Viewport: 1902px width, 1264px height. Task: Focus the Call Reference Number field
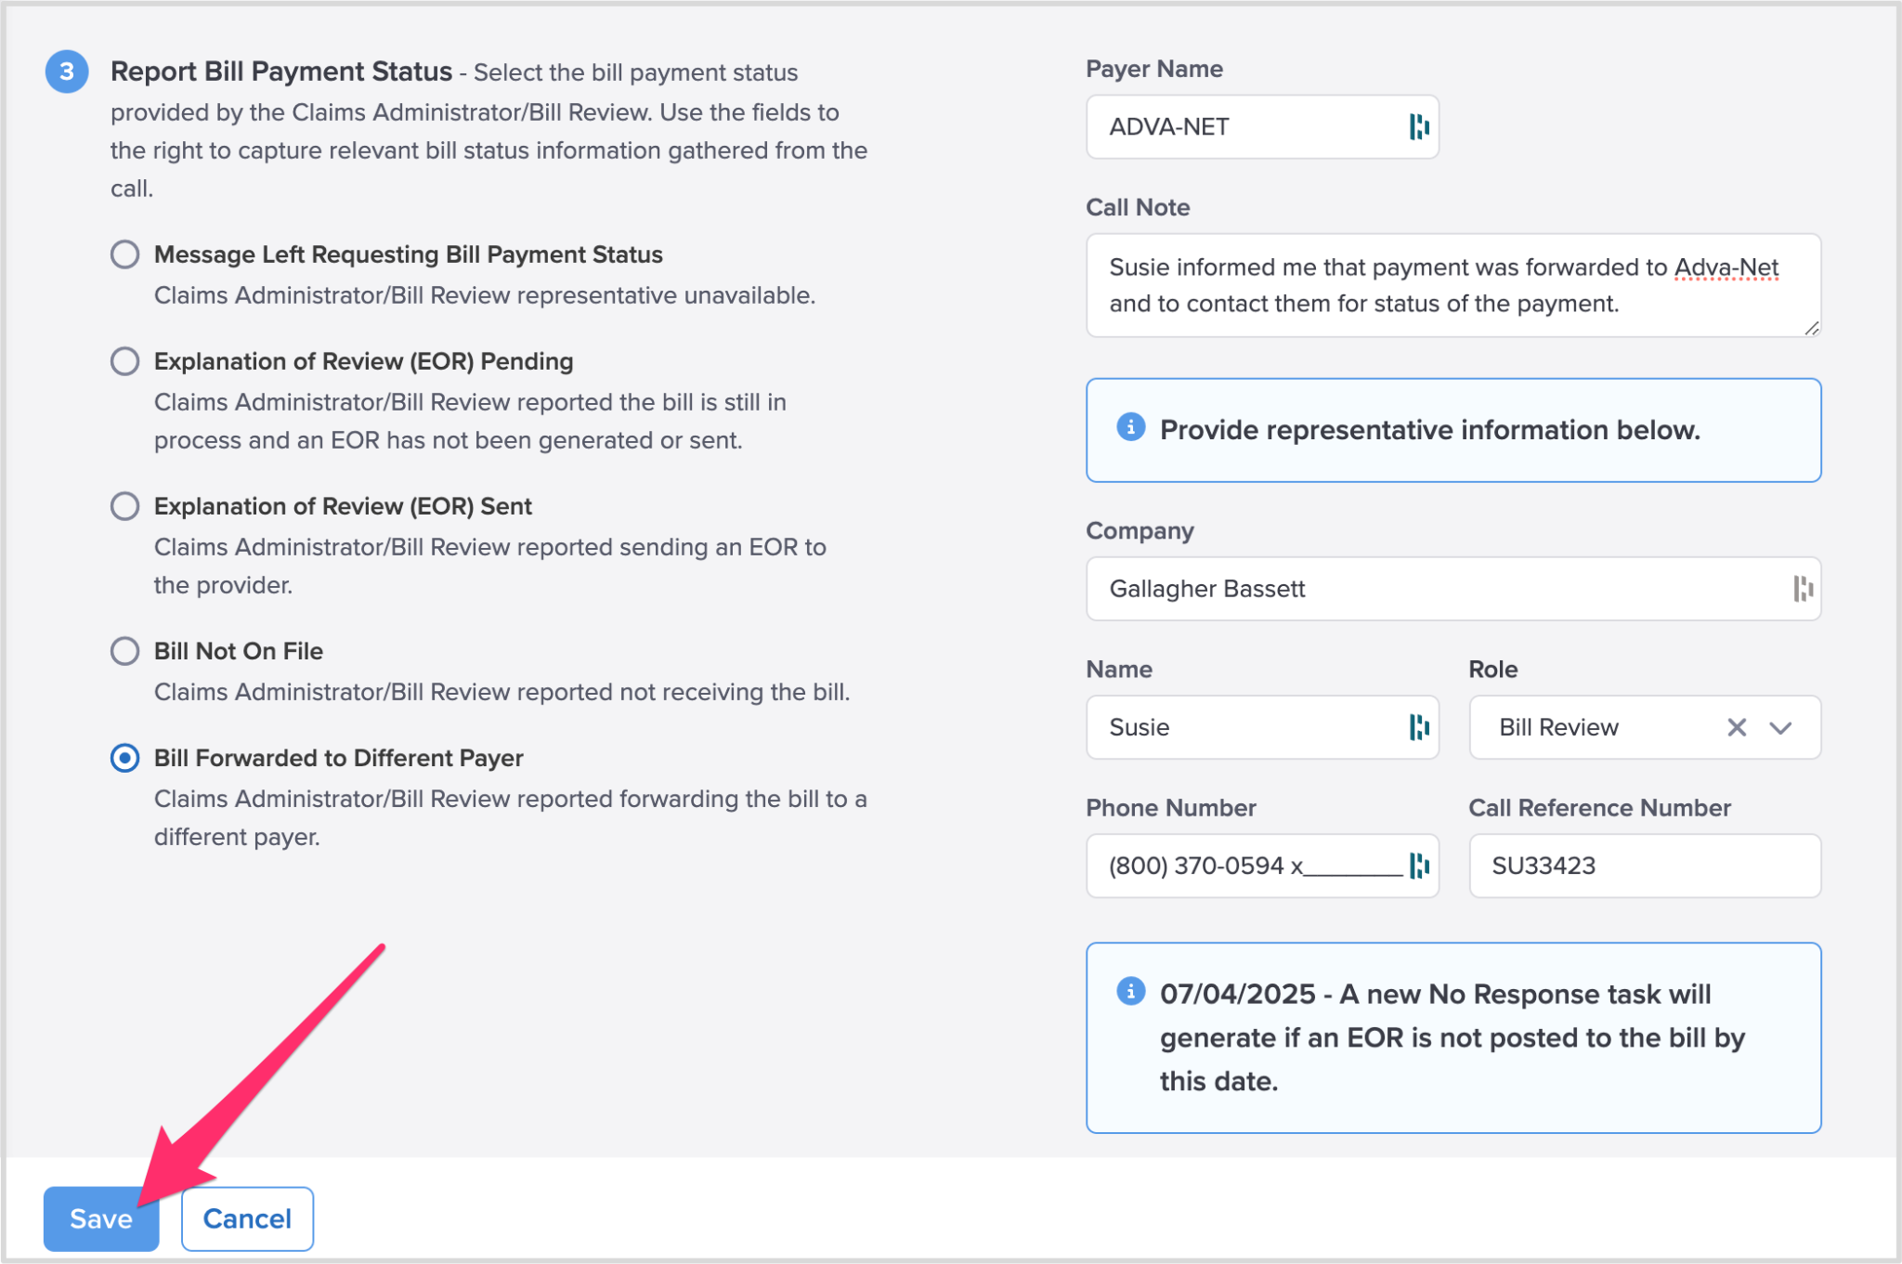click(x=1644, y=866)
